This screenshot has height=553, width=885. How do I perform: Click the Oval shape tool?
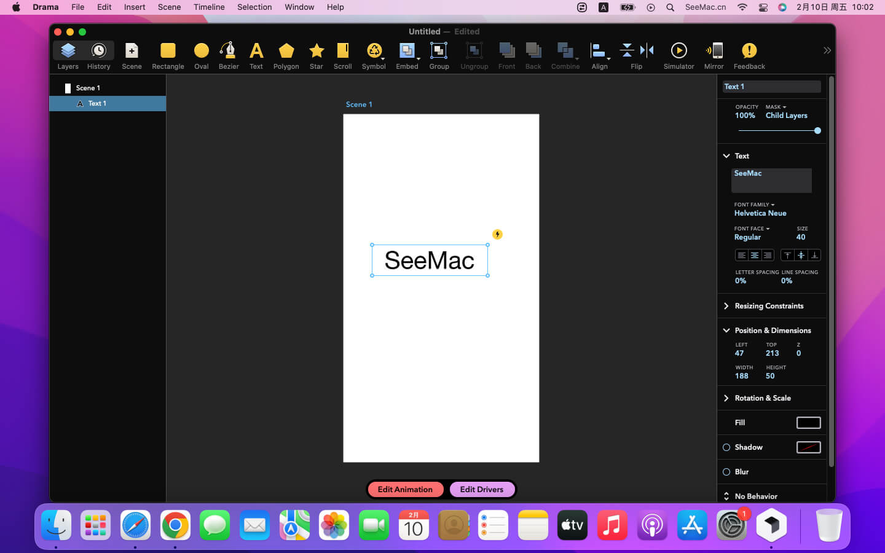tap(201, 55)
